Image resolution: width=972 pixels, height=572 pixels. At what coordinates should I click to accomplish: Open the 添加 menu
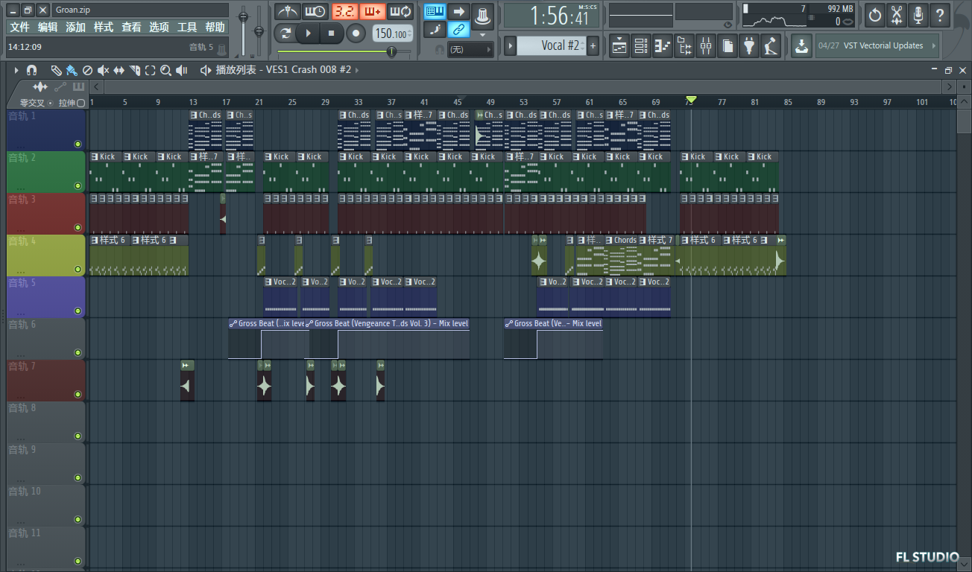(x=75, y=27)
